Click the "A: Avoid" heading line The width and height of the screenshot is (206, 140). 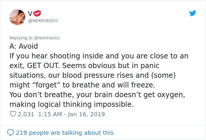coord(24,46)
